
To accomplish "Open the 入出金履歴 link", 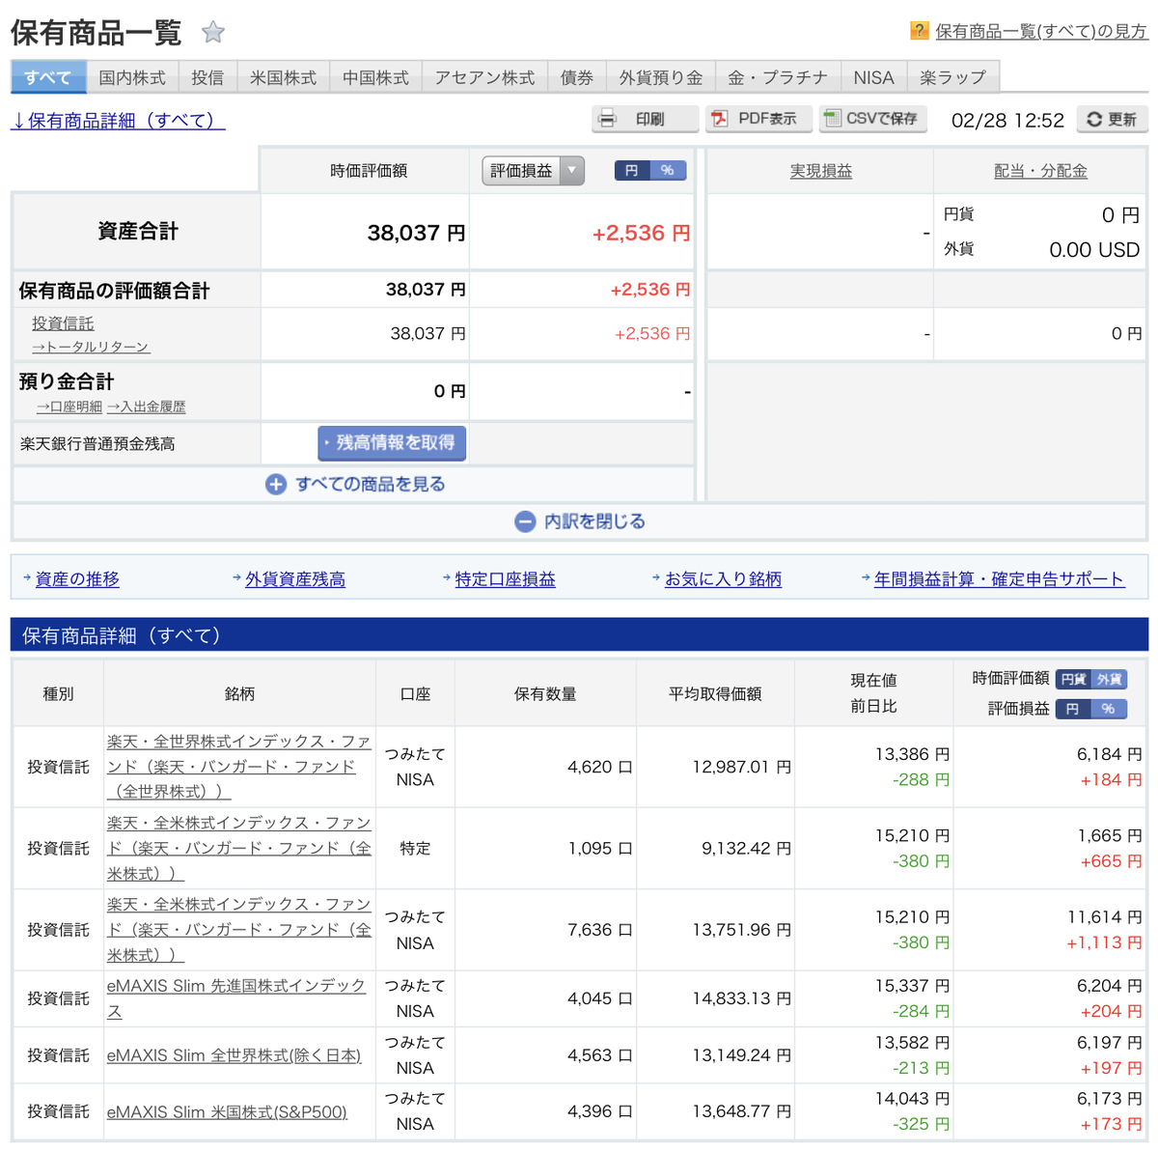I will (x=146, y=407).
